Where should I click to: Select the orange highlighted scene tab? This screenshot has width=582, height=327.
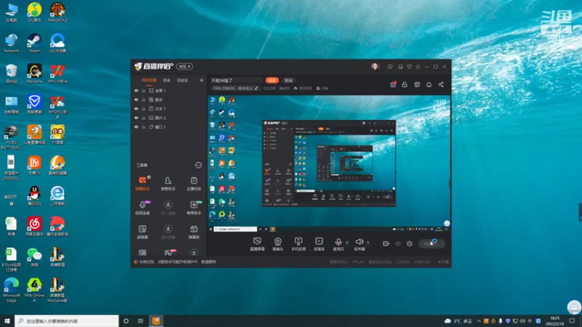coord(149,80)
